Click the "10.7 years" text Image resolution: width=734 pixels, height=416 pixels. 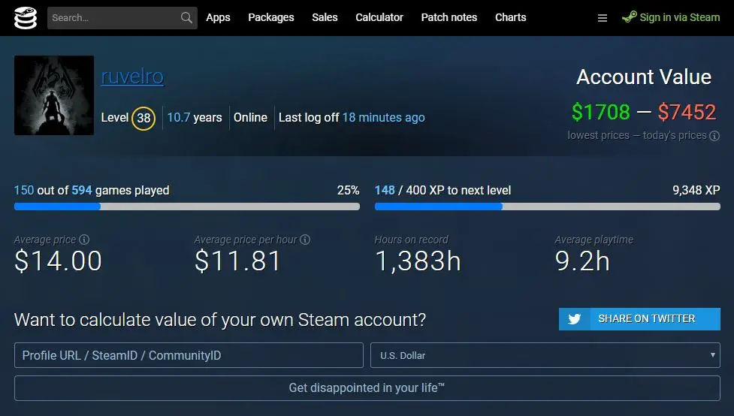coord(195,117)
